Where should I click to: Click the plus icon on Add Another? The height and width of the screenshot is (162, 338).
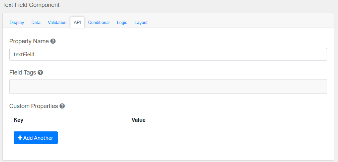[x=20, y=138]
